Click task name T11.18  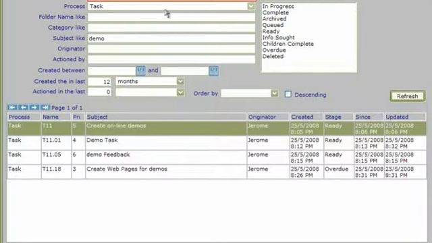point(51,169)
